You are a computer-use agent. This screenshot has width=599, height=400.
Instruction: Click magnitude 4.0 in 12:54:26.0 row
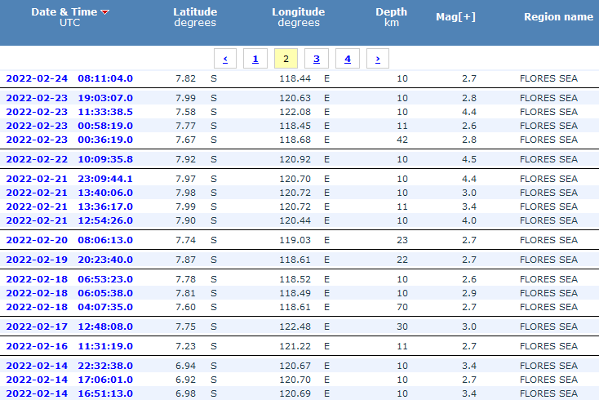[x=469, y=220]
